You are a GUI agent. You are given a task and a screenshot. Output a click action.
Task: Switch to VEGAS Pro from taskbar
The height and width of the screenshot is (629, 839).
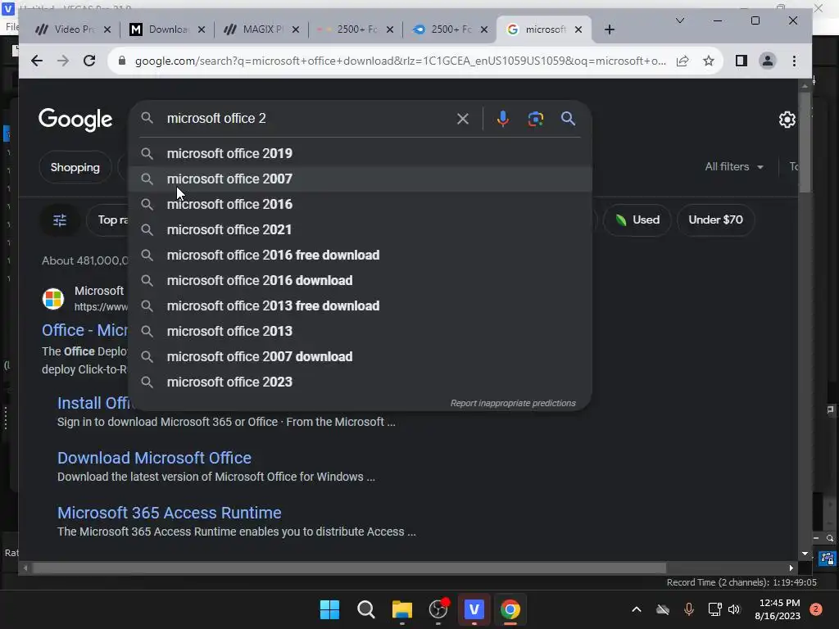474,609
